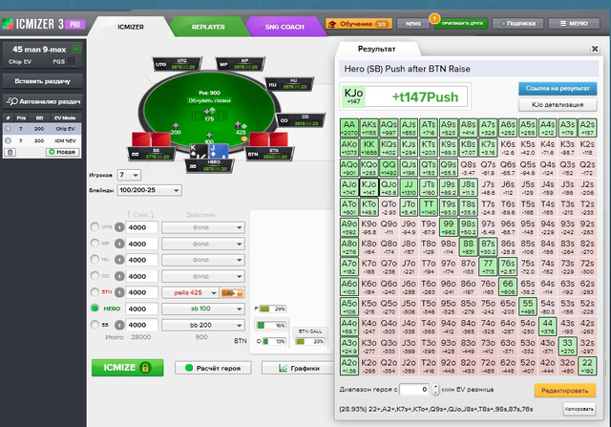The width and height of the screenshot is (611, 427).
Task: Click the hero's Jack card on the table
Action: point(219,151)
